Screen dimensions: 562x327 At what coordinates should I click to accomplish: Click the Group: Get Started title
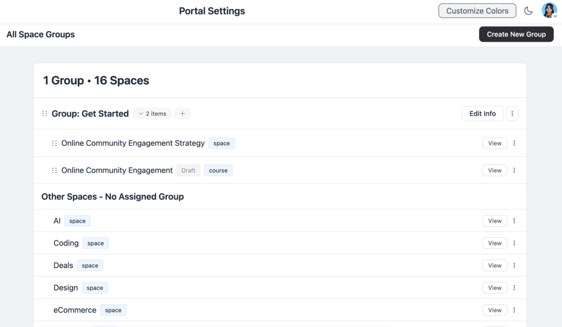[90, 113]
